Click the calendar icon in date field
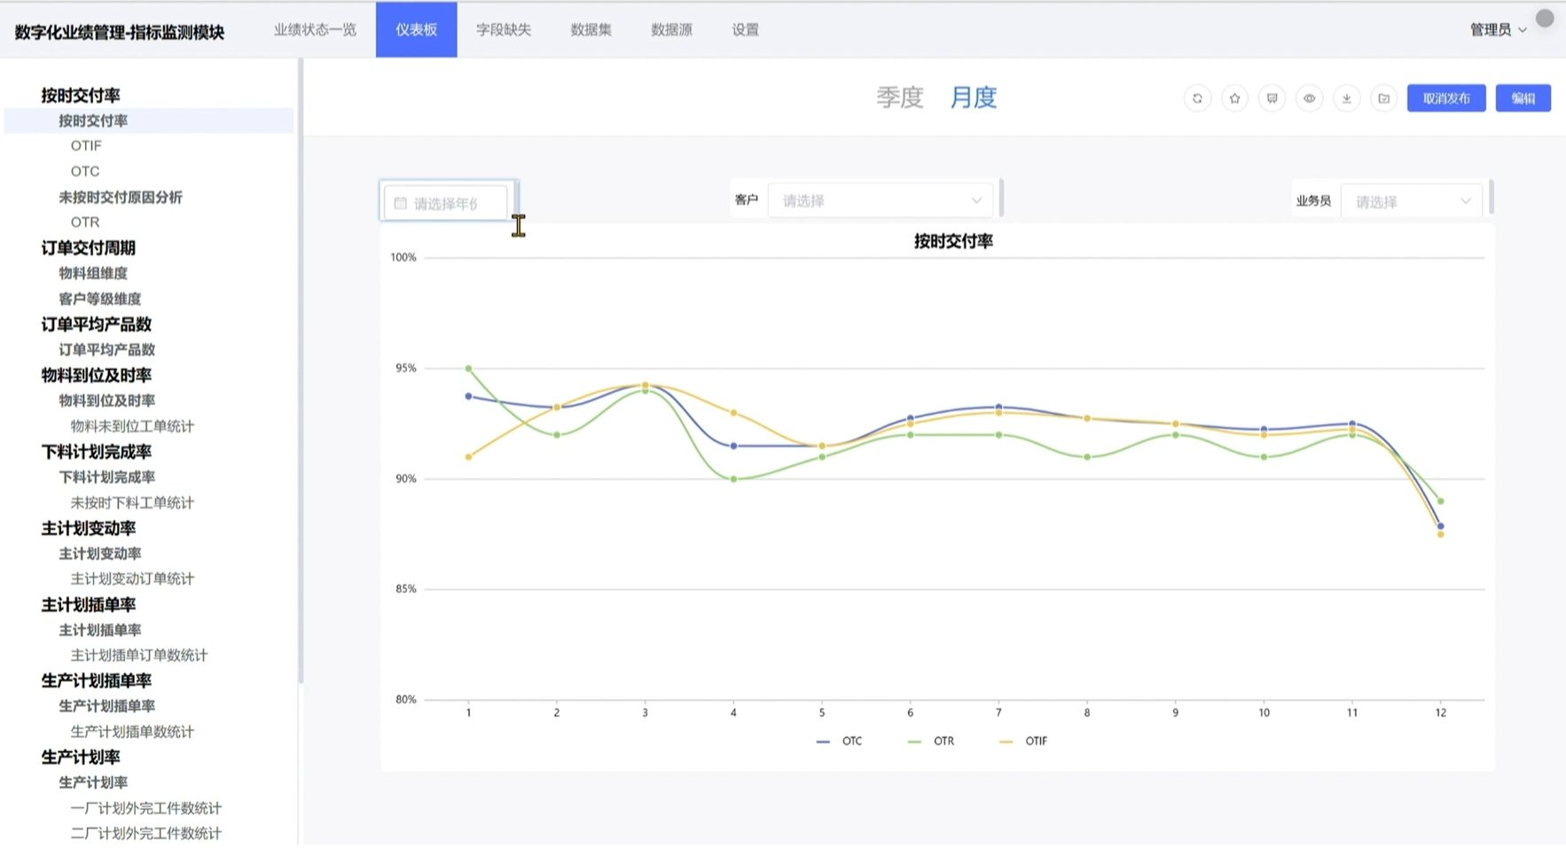The width and height of the screenshot is (1566, 856). point(401,204)
